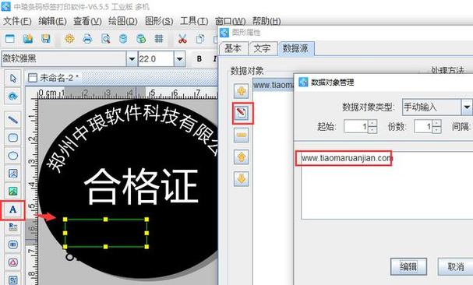Open the 查看(V) menu
Image resolution: width=473 pixels, height=285 pixels.
coord(87,21)
